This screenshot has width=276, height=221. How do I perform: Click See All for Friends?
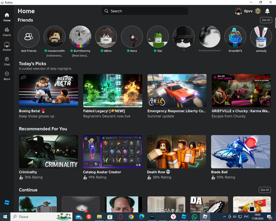coord(266,20)
